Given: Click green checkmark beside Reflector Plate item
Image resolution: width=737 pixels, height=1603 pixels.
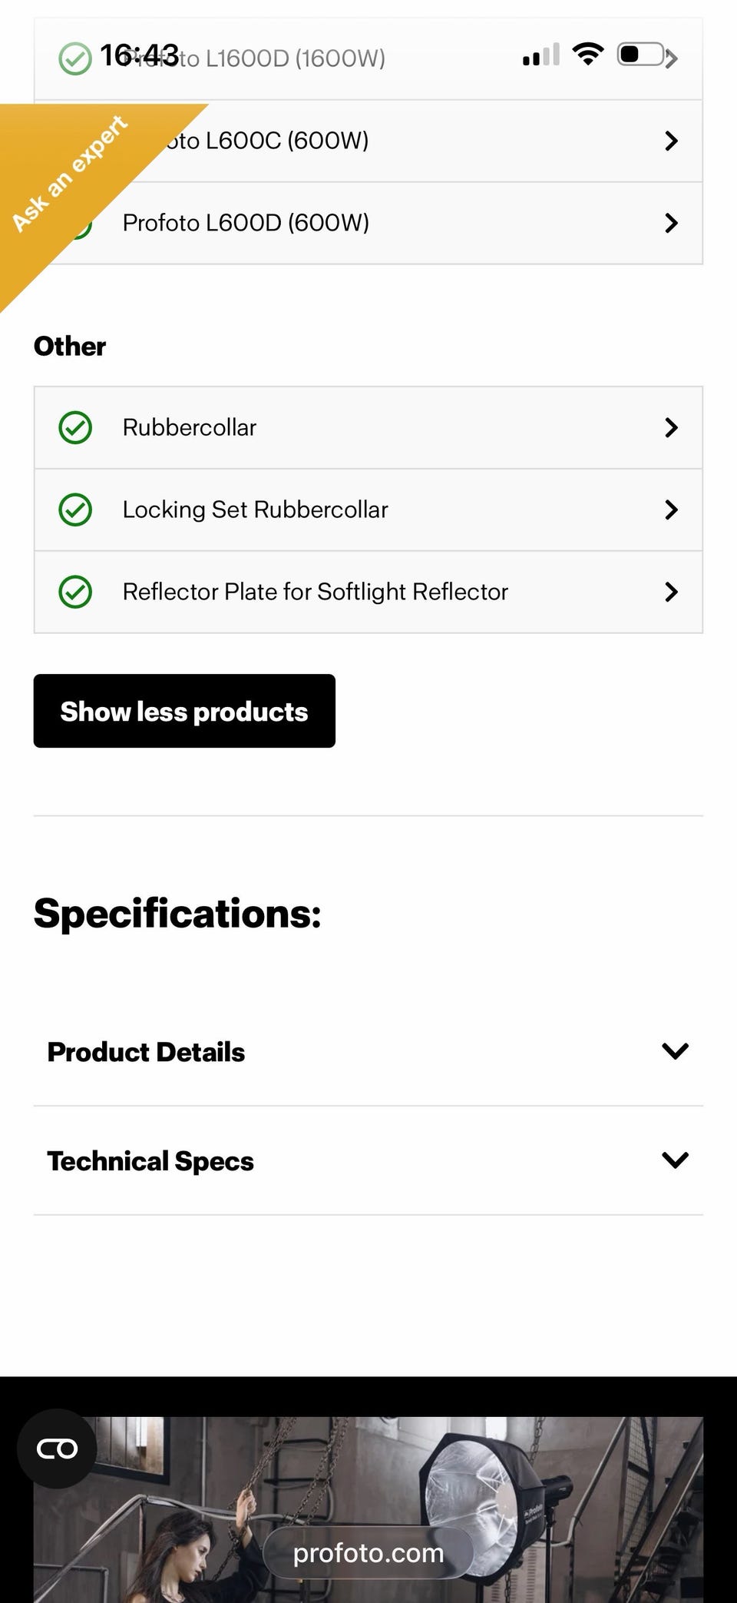Looking at the screenshot, I should tap(75, 592).
